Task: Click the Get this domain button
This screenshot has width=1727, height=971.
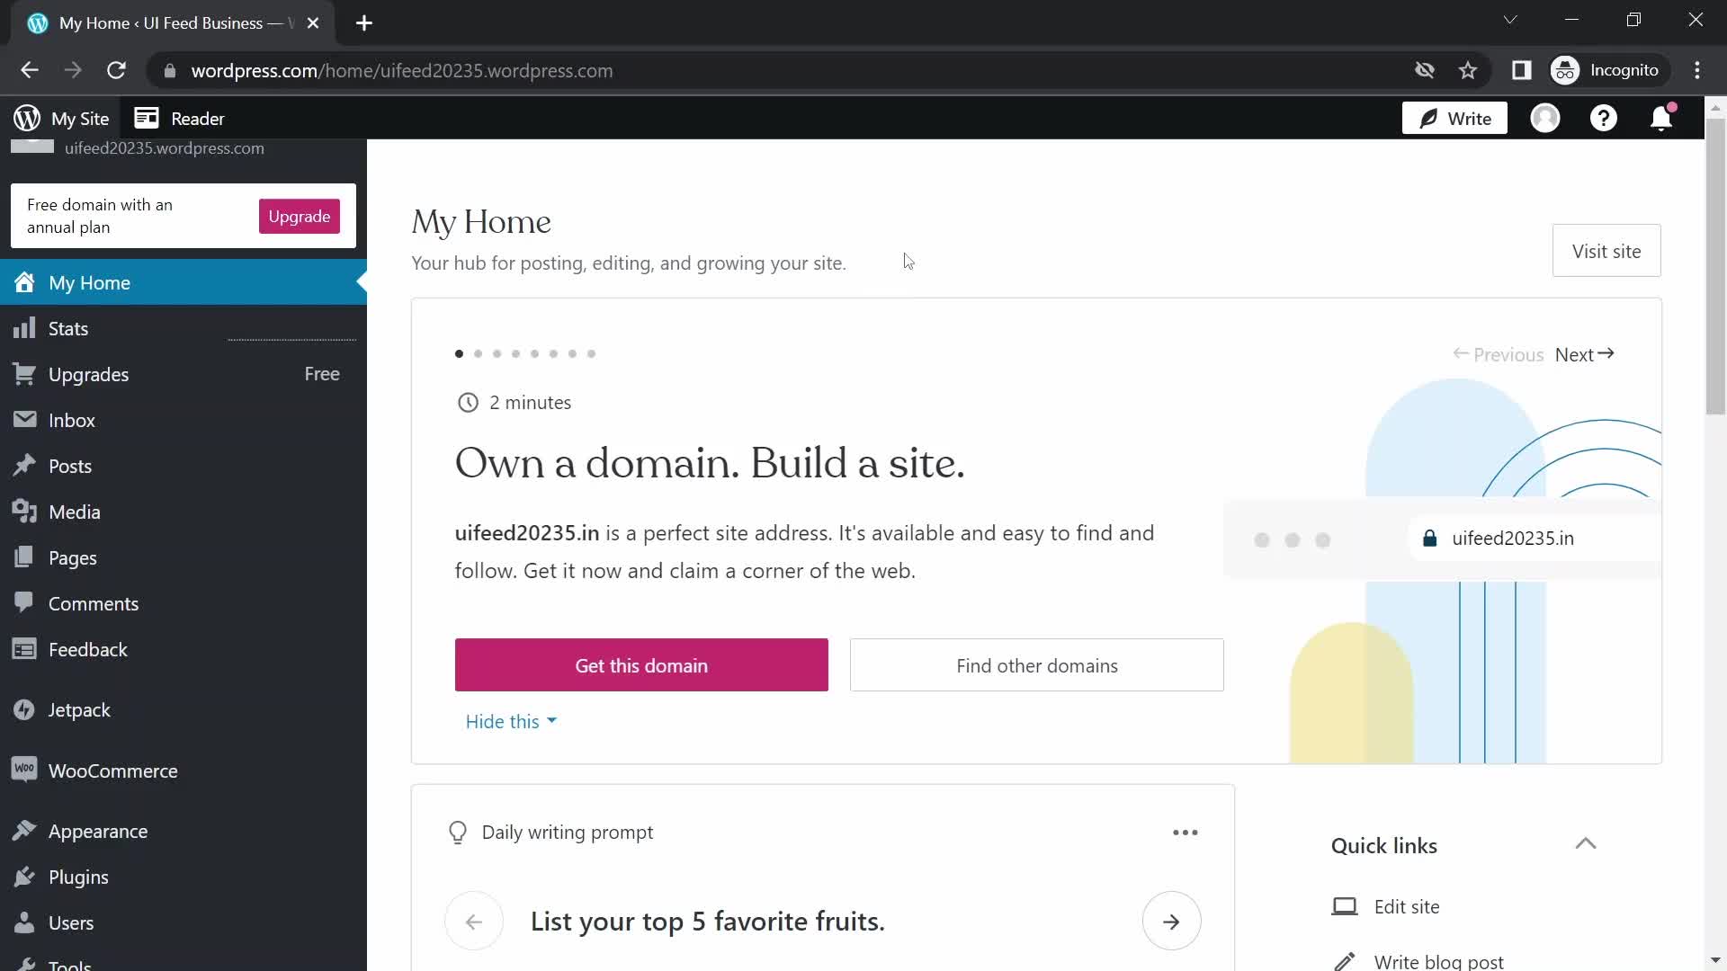Action: coord(640,665)
